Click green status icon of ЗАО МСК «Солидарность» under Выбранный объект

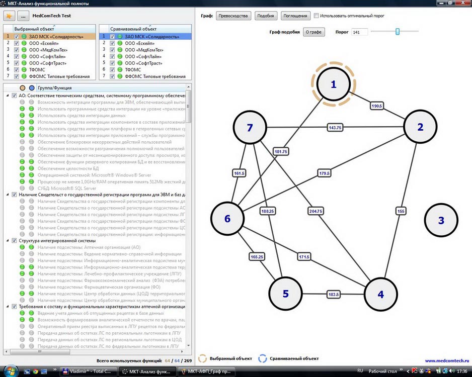(24, 37)
